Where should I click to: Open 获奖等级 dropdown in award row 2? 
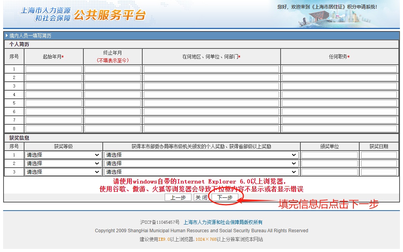tap(63, 163)
